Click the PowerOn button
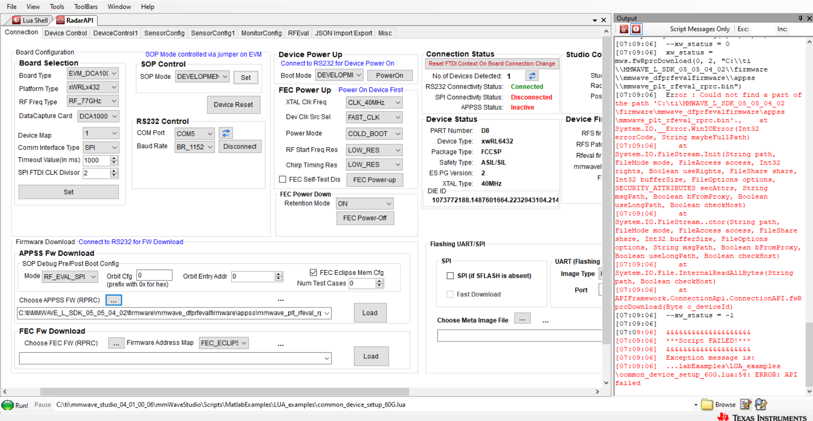 click(x=389, y=75)
